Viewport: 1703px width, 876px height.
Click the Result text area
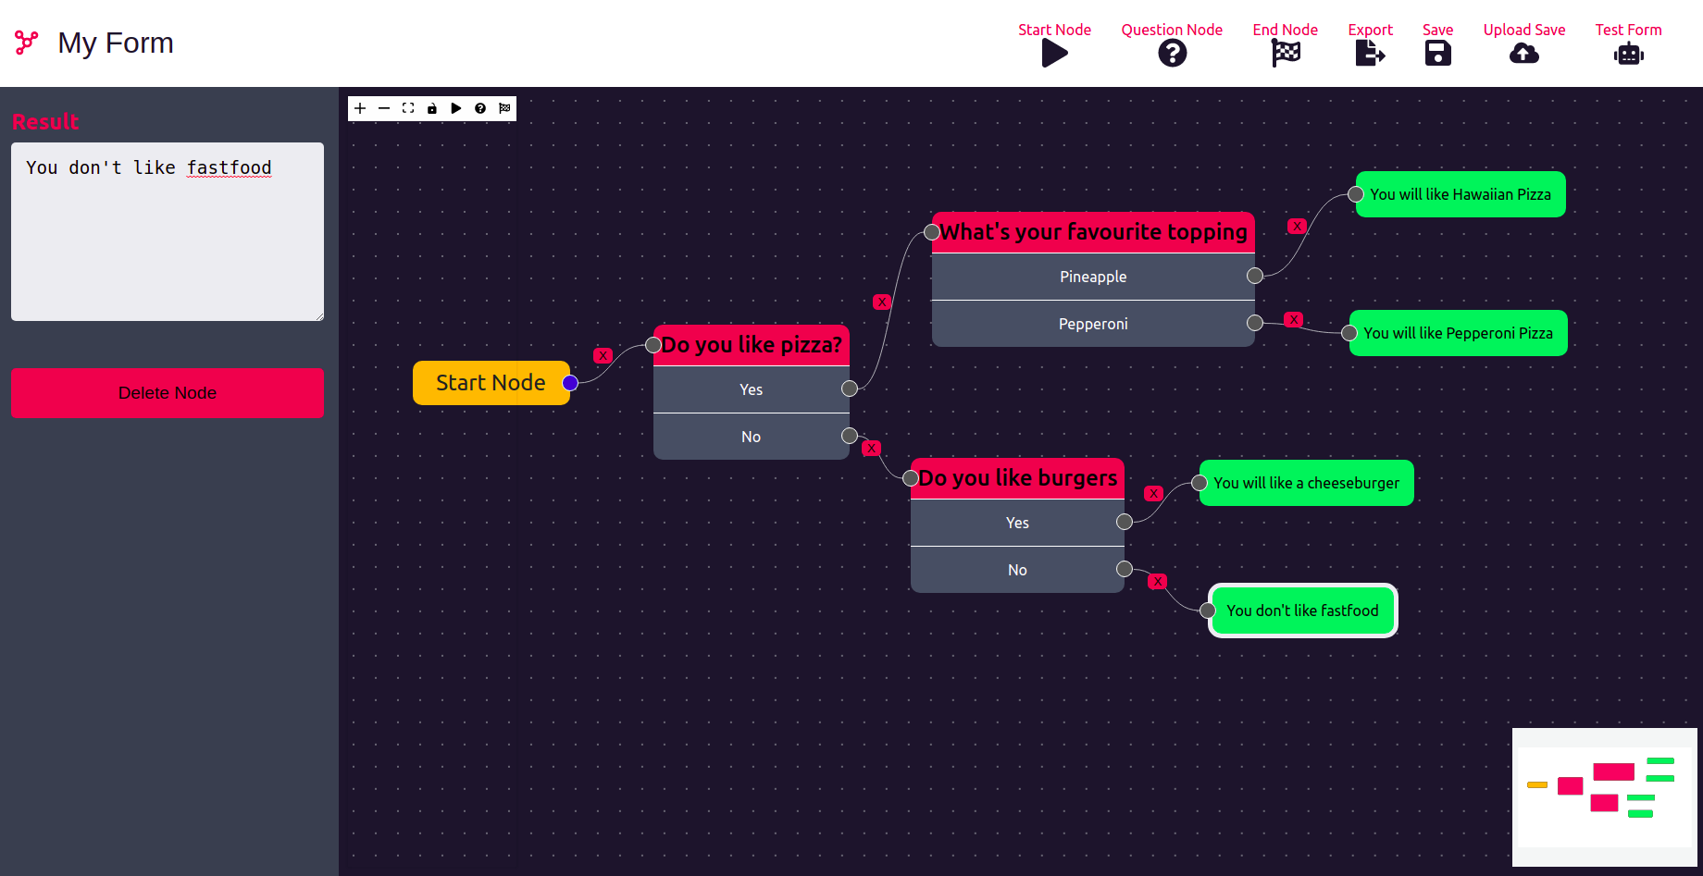click(168, 231)
